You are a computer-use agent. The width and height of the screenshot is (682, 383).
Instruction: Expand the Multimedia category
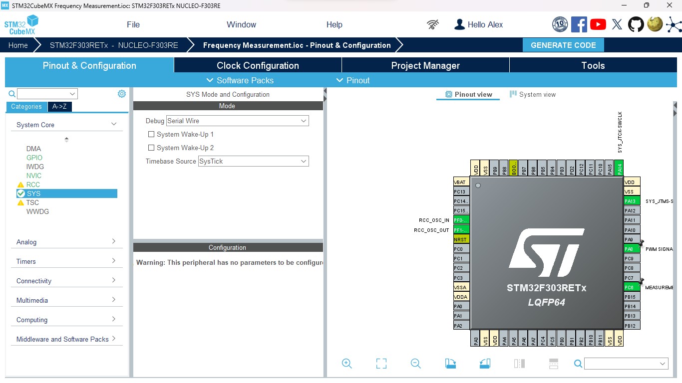[114, 300]
